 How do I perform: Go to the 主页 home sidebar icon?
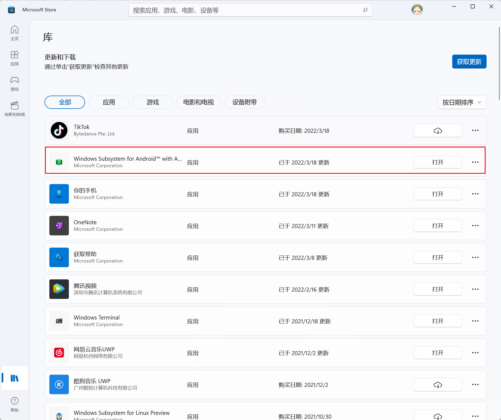point(15,33)
